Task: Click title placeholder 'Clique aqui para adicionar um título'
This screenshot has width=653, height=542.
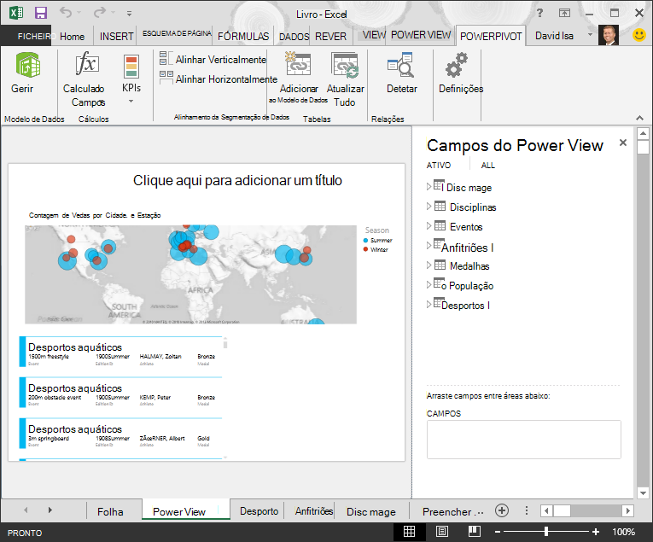Action: [x=237, y=180]
